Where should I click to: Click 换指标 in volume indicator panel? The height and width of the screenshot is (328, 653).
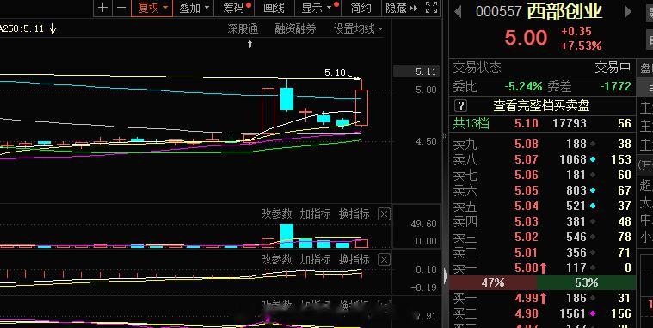click(x=354, y=214)
